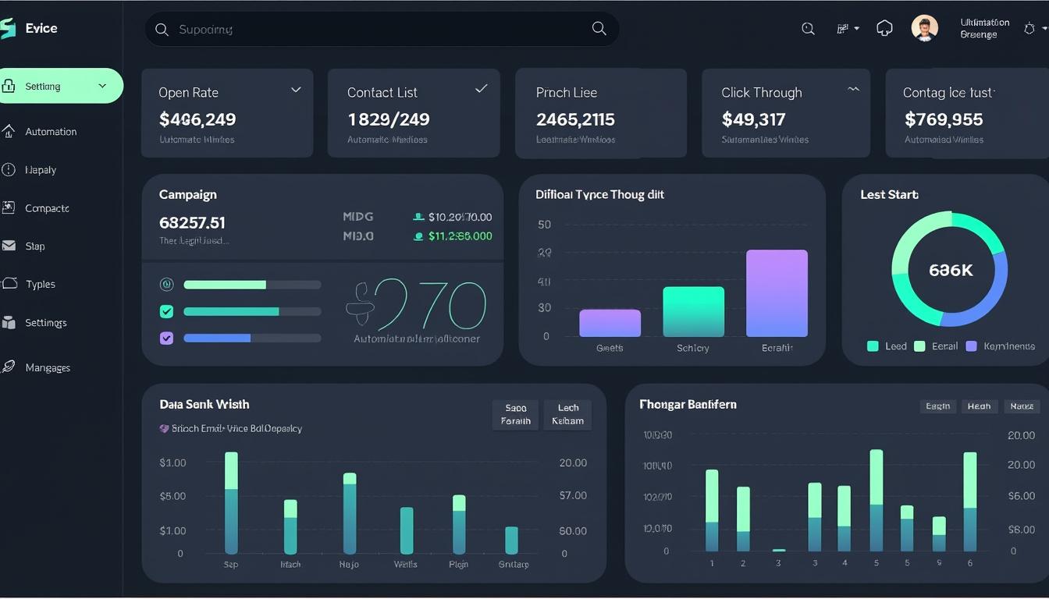This screenshot has height=599, width=1049.
Task: Open Compactc via its picture icon
Action: 9,207
